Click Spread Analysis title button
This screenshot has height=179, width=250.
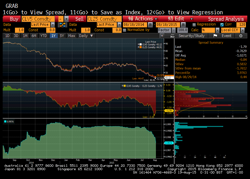tap(220, 19)
